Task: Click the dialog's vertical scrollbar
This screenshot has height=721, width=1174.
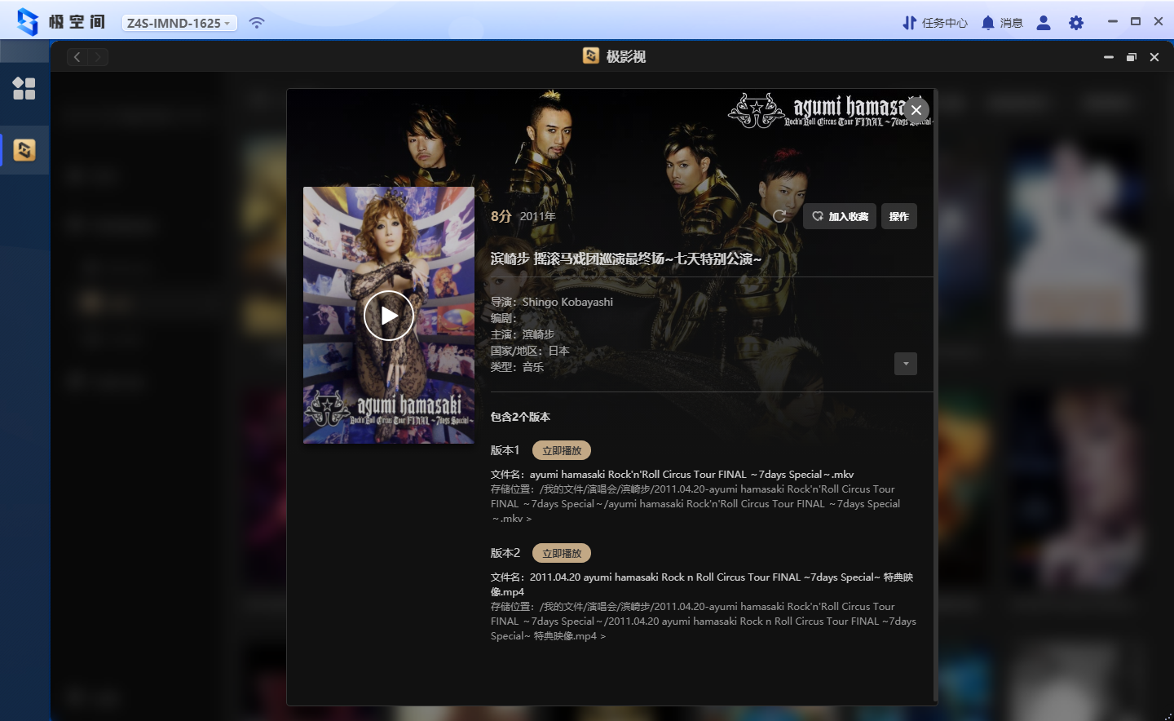Action: pyautogui.click(x=935, y=397)
